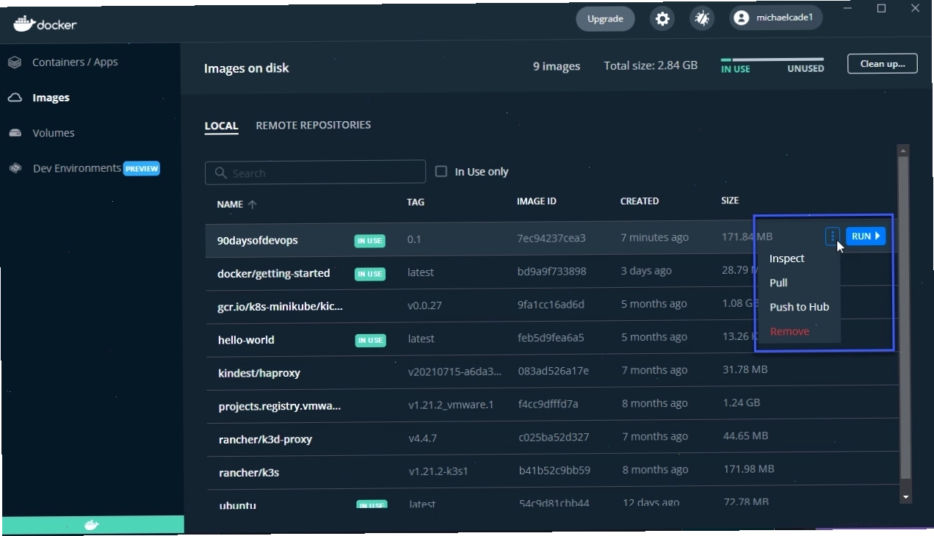Open Containers / Apps in the sidebar

point(75,62)
